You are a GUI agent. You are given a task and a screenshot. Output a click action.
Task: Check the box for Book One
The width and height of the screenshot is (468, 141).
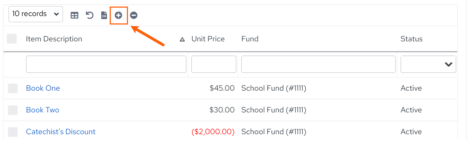(13, 88)
